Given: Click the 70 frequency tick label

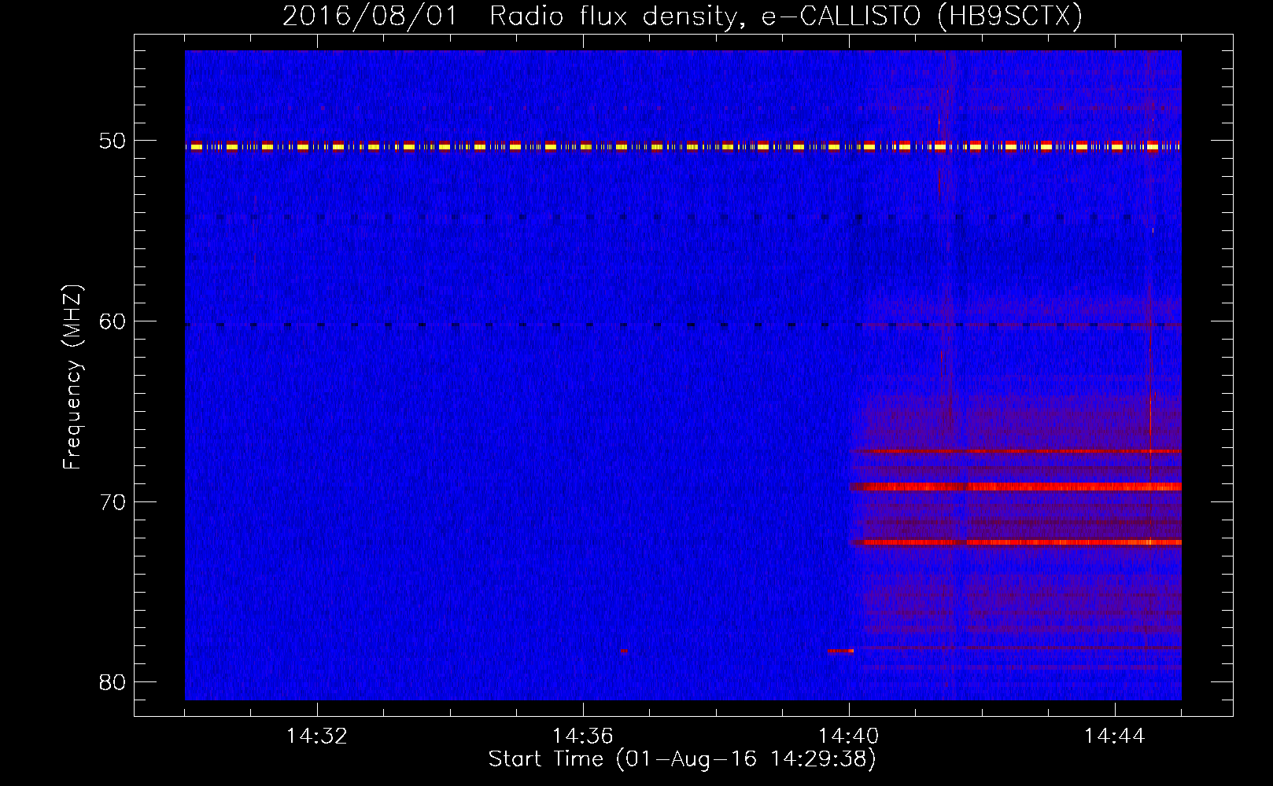Looking at the screenshot, I should (x=113, y=502).
